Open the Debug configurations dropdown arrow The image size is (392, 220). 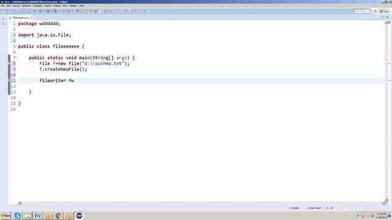(x=43, y=11)
